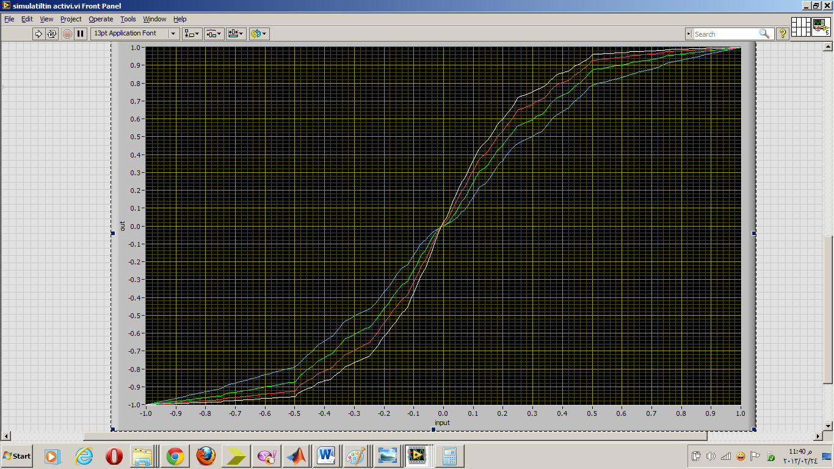834x469 pixels.
Task: Open the Window menu
Action: [154, 19]
